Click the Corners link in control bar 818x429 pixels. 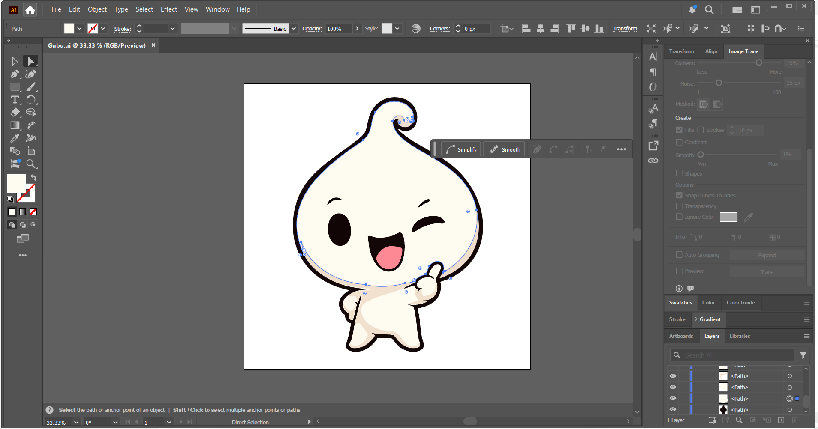tap(440, 29)
